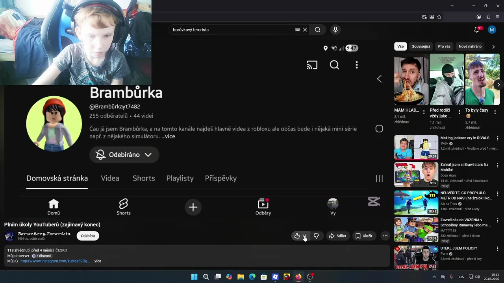Click the install-page icon in address bar

(x=432, y=17)
